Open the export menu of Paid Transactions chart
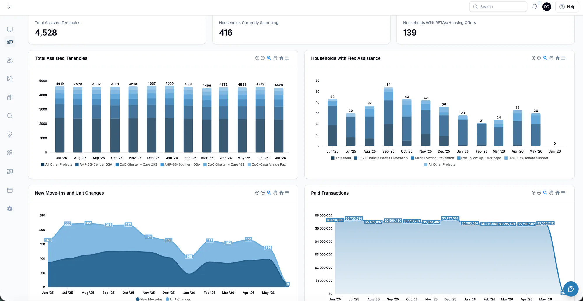Screen dimensions: 583x301 tap(563, 193)
